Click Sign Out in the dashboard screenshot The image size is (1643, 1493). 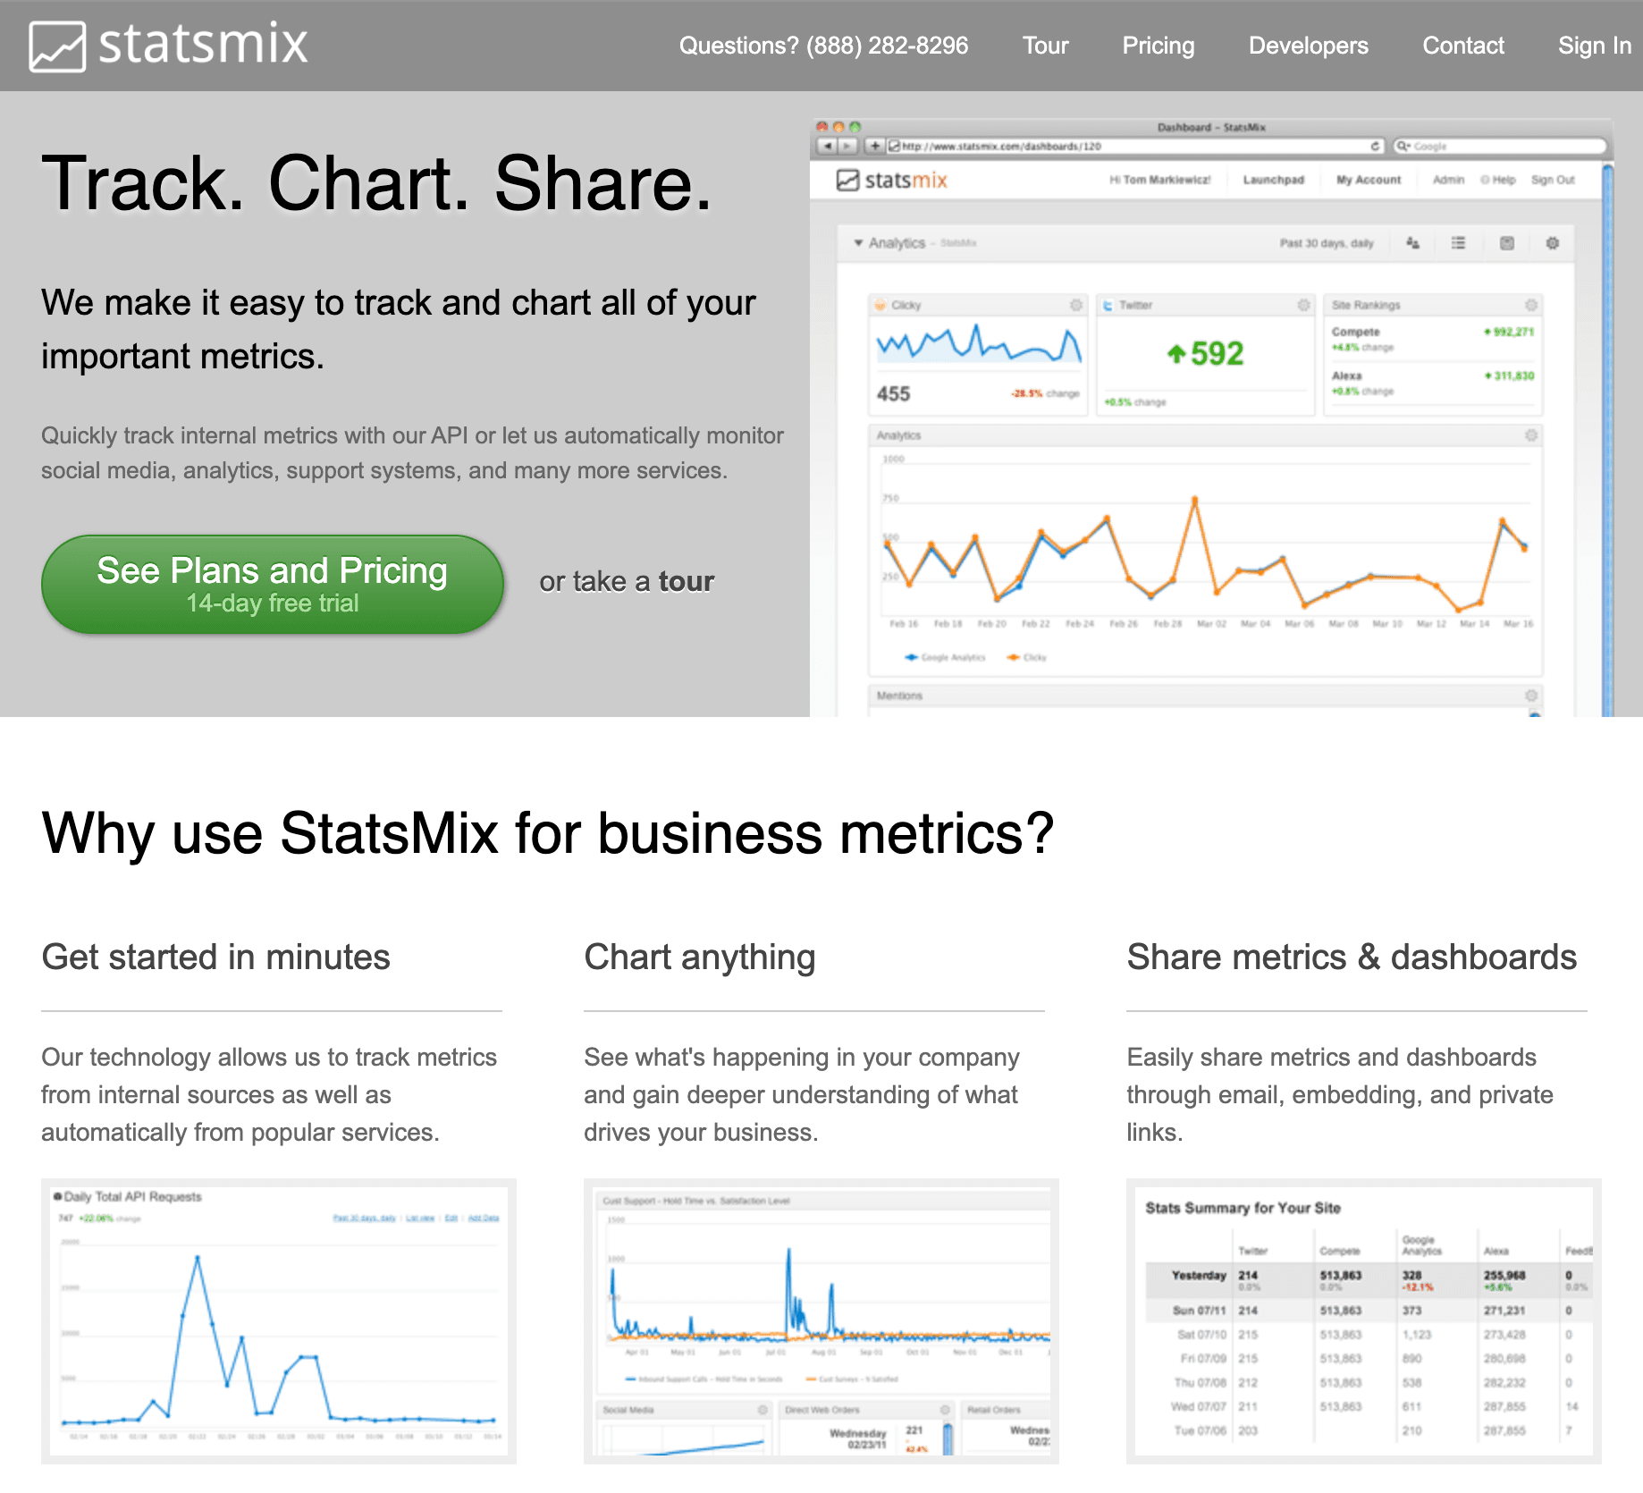[x=1553, y=180]
